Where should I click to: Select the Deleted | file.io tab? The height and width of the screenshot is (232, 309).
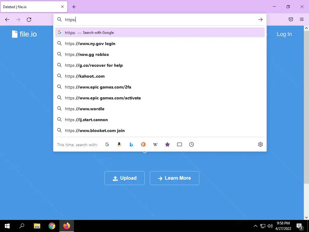pyautogui.click(x=34, y=7)
